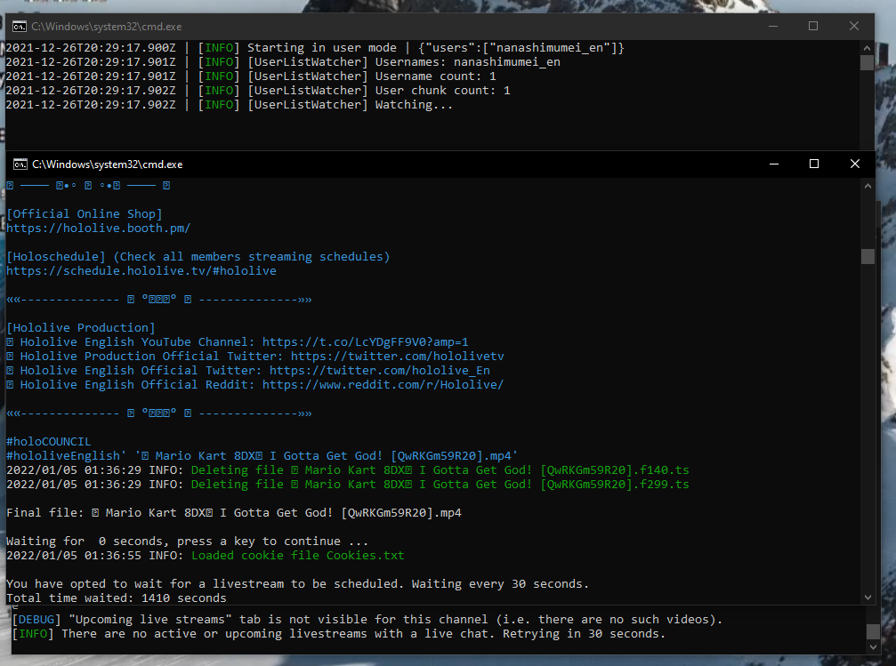Image resolution: width=896 pixels, height=666 pixels.
Task: Click the scrollbar thumb in the front cmd window
Action: pyautogui.click(x=868, y=256)
